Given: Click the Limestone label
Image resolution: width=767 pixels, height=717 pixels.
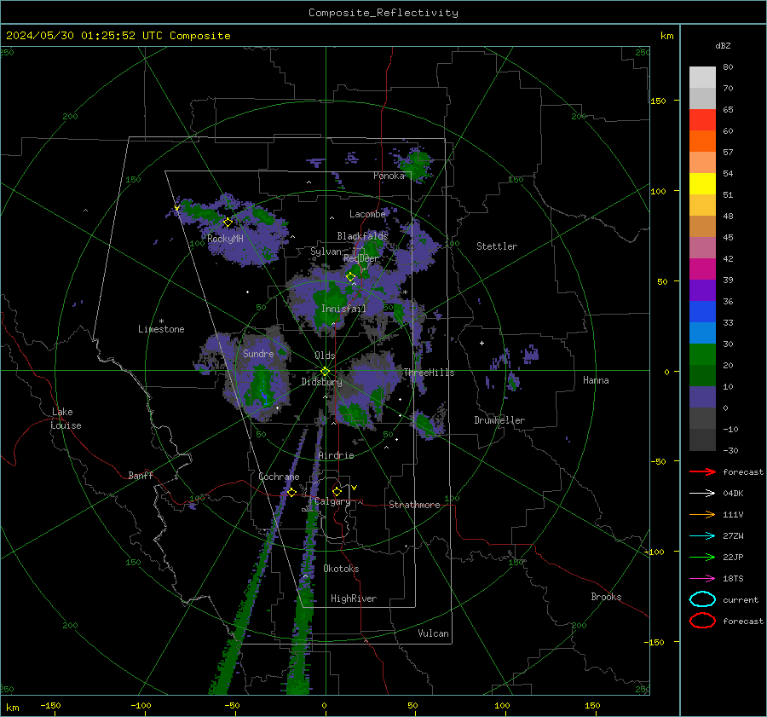Looking at the screenshot, I should click(x=161, y=329).
